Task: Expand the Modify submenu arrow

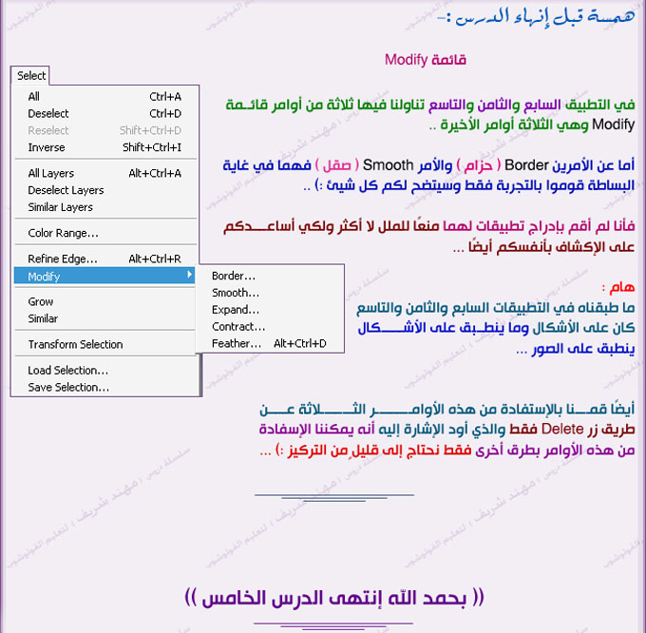Action: 189,275
